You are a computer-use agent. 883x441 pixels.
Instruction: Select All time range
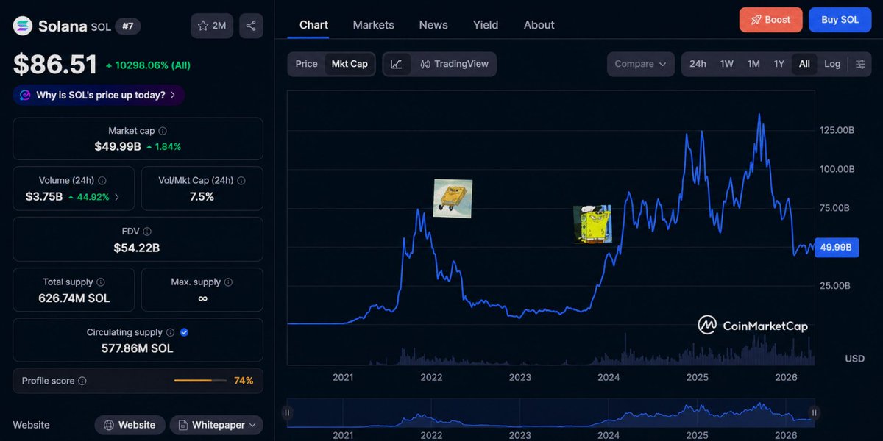pos(804,64)
